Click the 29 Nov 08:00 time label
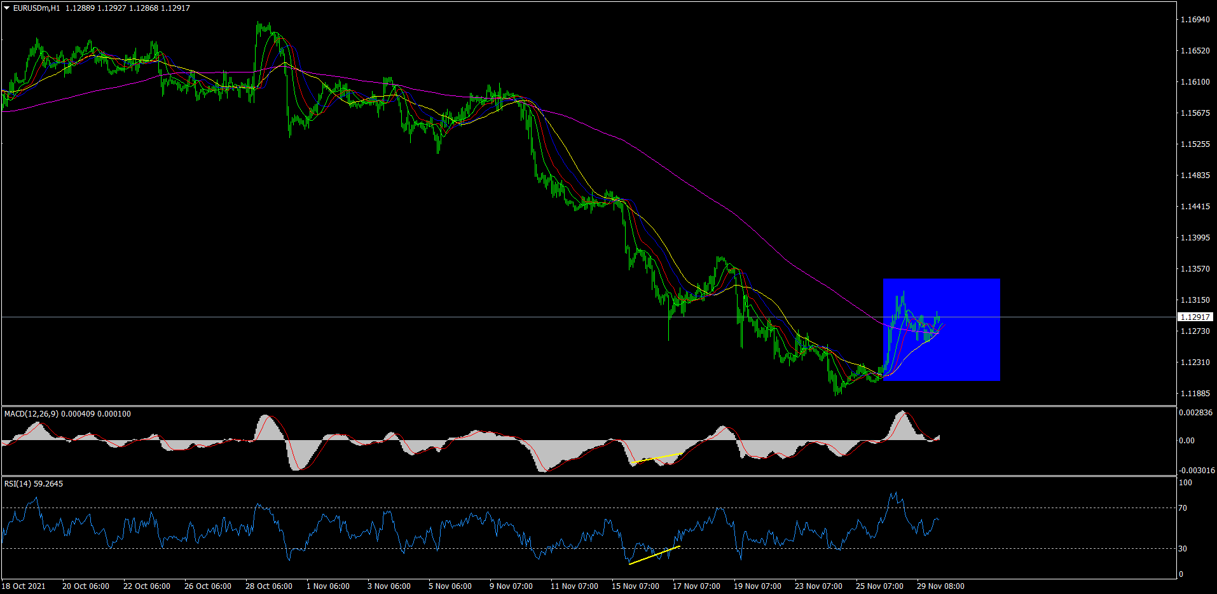This screenshot has height=594, width=1217. point(940,586)
